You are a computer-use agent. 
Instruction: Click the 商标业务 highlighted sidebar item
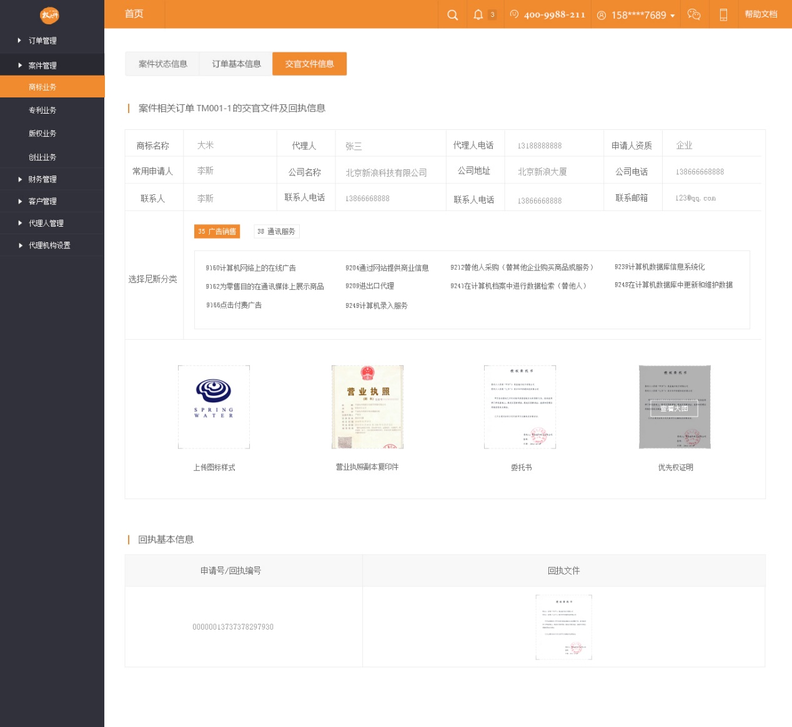click(x=42, y=87)
